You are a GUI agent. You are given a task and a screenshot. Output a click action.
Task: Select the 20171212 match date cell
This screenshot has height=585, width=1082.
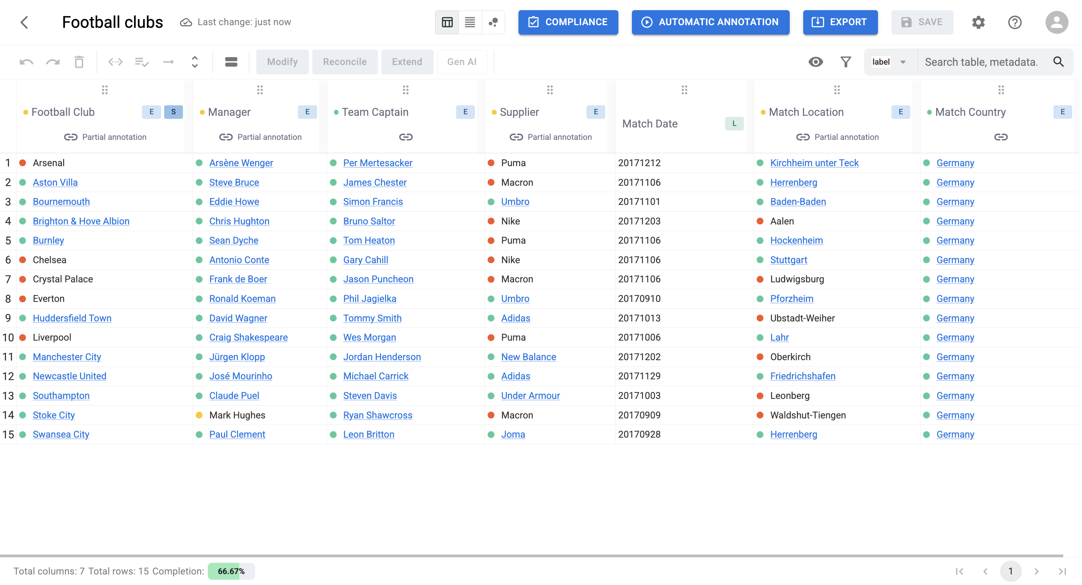[684, 163]
